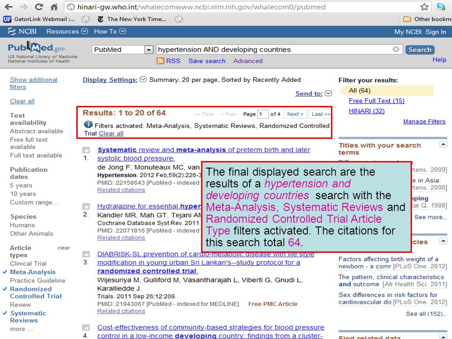Reload the page with refresh icon
This screenshot has width=452, height=339.
tap(39, 7)
